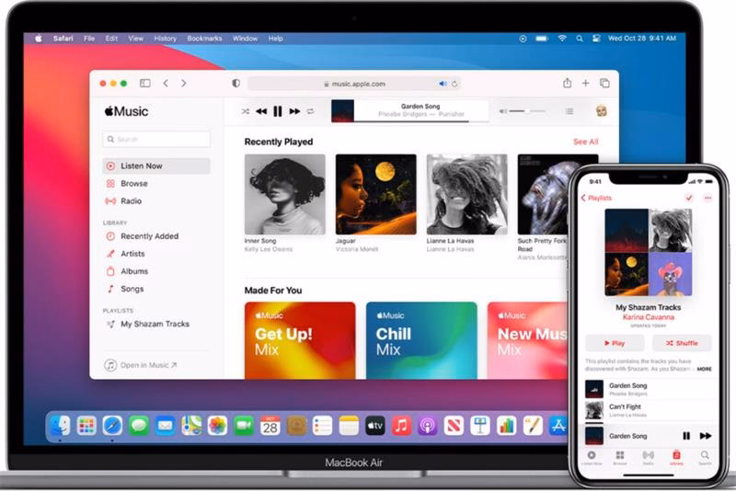
Task: Skip to next track in web player
Action: 294,111
